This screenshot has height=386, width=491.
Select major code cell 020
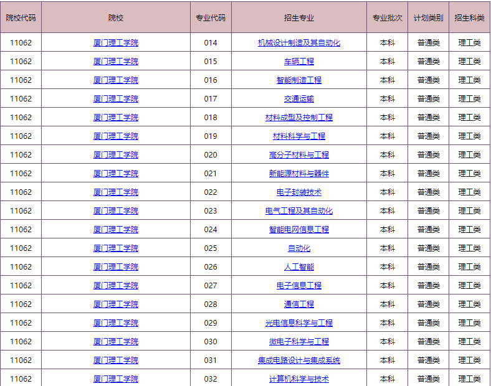click(211, 155)
